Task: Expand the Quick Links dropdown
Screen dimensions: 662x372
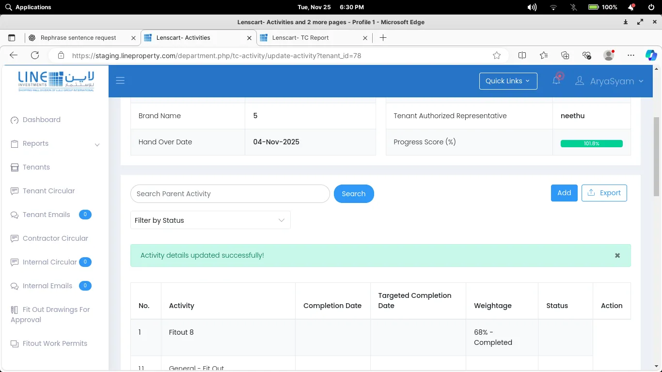Action: [508, 81]
